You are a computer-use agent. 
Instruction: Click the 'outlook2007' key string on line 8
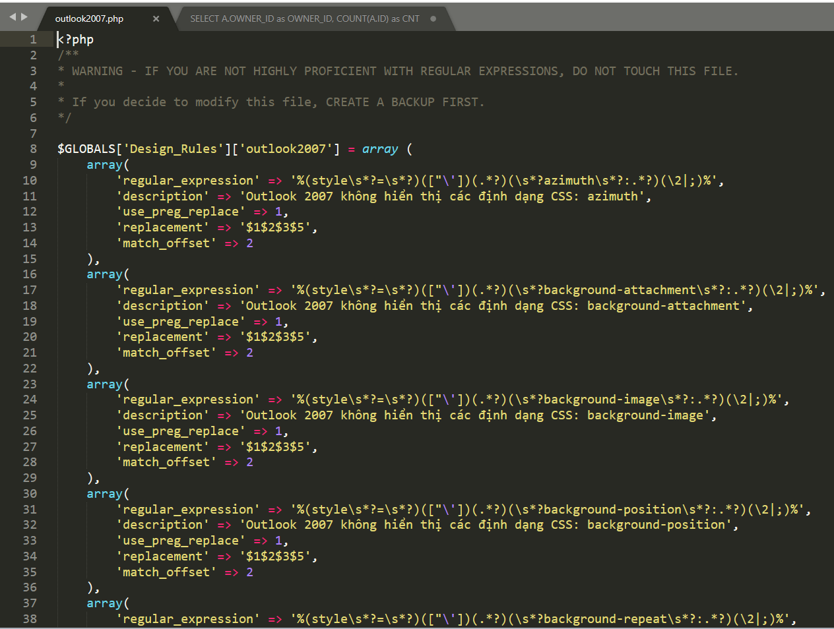(x=286, y=149)
